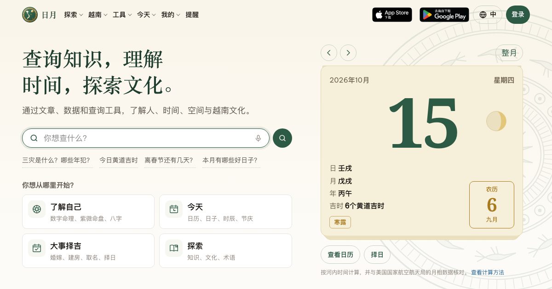Expand the 今天 navigation dropdown

point(147,15)
